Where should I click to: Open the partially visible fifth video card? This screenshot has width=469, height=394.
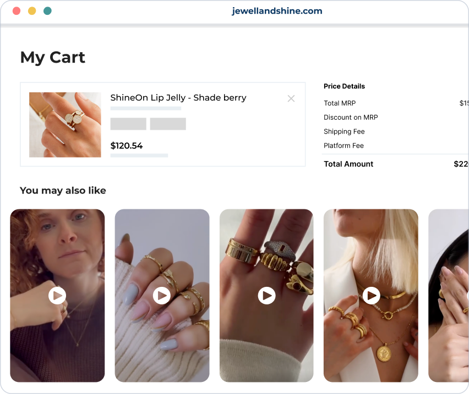tap(449, 296)
